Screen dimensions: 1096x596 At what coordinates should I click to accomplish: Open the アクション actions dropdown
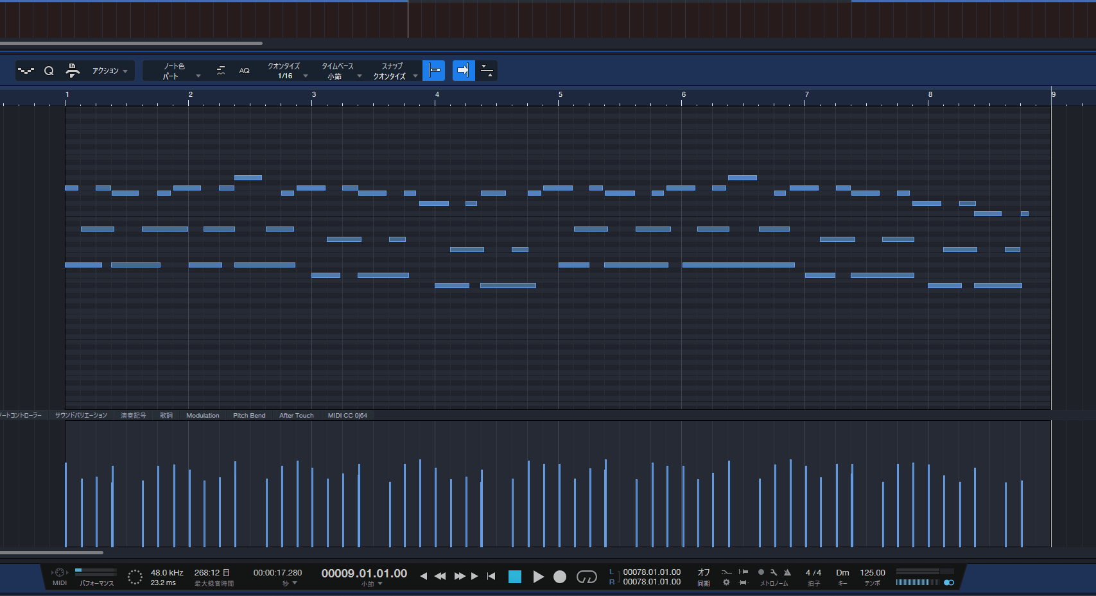coord(110,71)
